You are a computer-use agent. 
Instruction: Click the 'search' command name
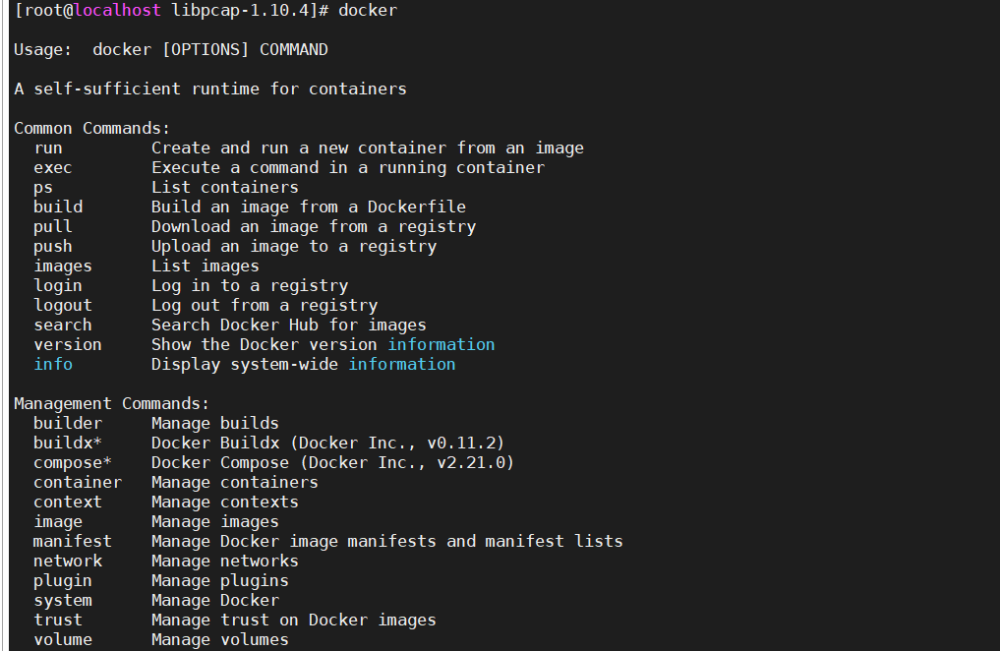(x=63, y=325)
